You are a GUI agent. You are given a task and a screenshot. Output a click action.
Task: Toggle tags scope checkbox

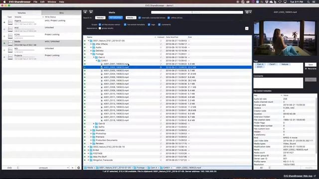click(x=149, y=24)
